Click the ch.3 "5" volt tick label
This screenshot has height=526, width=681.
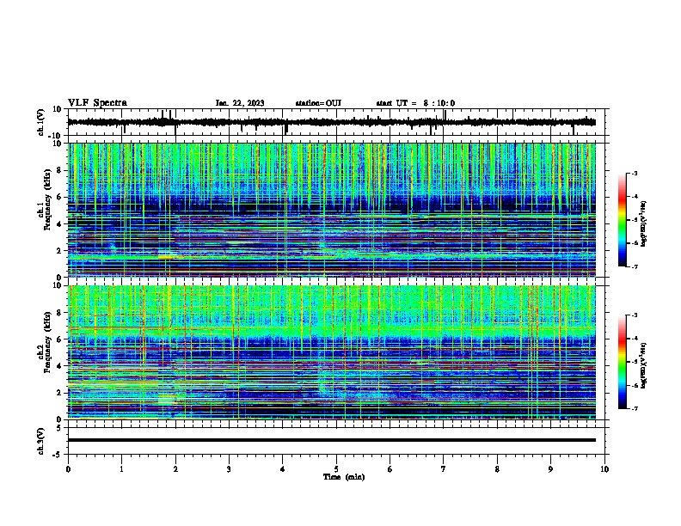59,427
